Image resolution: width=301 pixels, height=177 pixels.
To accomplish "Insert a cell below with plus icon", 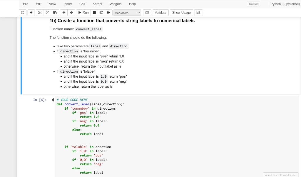I will [x=31, y=13].
